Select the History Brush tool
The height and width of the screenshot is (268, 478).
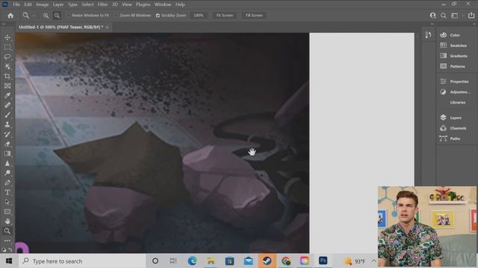pos(7,134)
